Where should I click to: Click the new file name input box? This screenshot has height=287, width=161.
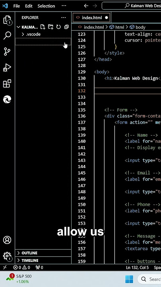point(43,42)
